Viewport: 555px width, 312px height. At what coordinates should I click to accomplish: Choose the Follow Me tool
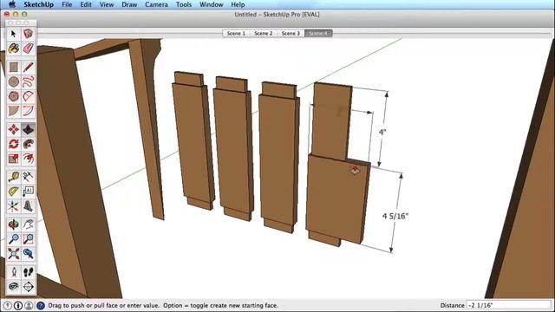(29, 145)
